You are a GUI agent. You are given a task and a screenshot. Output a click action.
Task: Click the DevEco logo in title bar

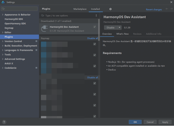(x=3, y=2)
